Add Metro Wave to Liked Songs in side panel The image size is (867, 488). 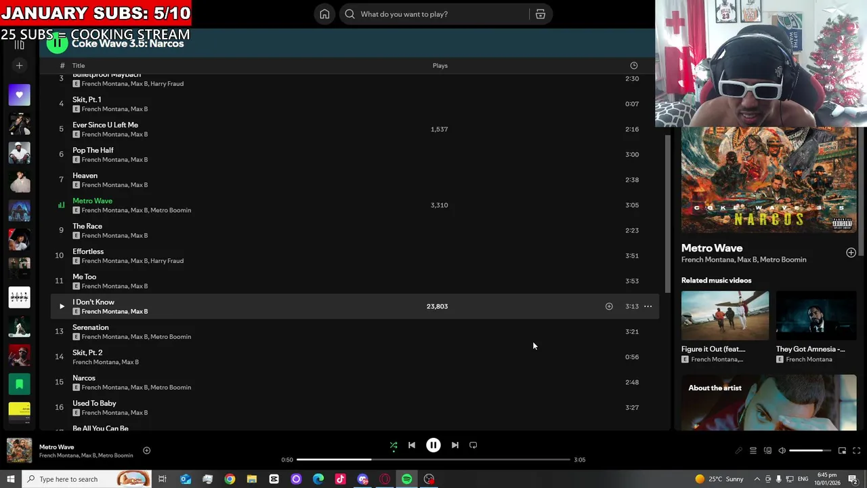click(851, 252)
